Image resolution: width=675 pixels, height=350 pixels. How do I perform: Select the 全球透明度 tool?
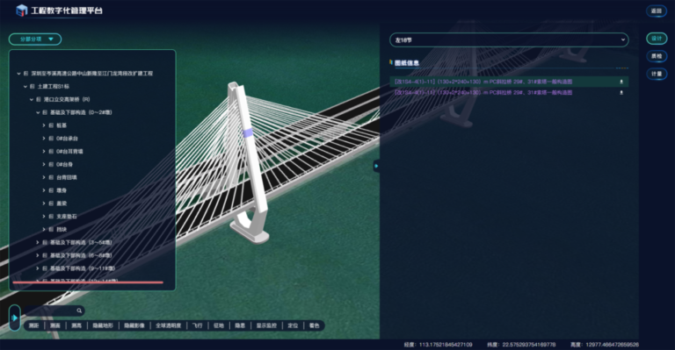click(x=169, y=325)
